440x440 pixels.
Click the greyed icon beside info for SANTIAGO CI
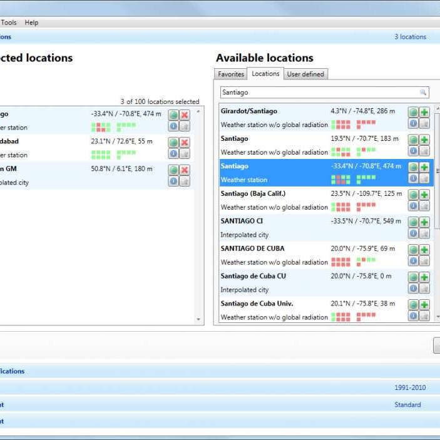point(424,233)
